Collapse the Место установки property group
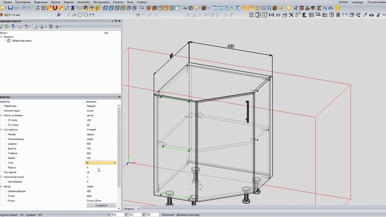This screenshot has width=386, height=217. point(1,115)
